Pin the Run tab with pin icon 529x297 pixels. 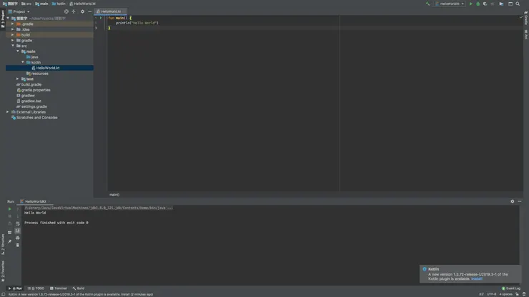[9, 241]
